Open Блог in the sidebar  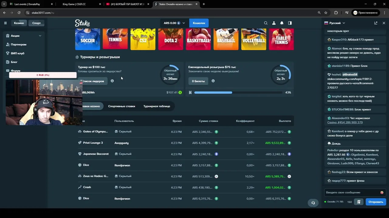tap(14, 62)
